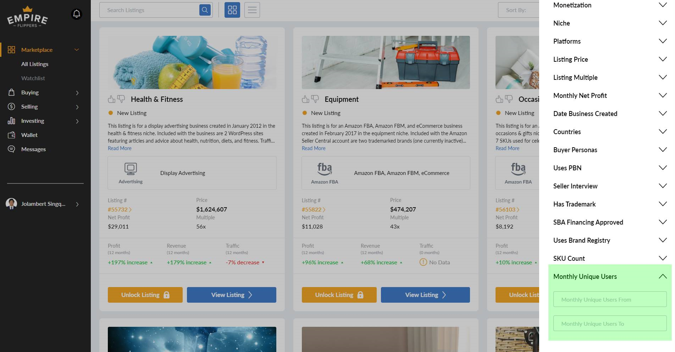Viewport: 675px width, 352px height.
Task: Open the Jolambert Singq... account menu
Action: [43, 204]
